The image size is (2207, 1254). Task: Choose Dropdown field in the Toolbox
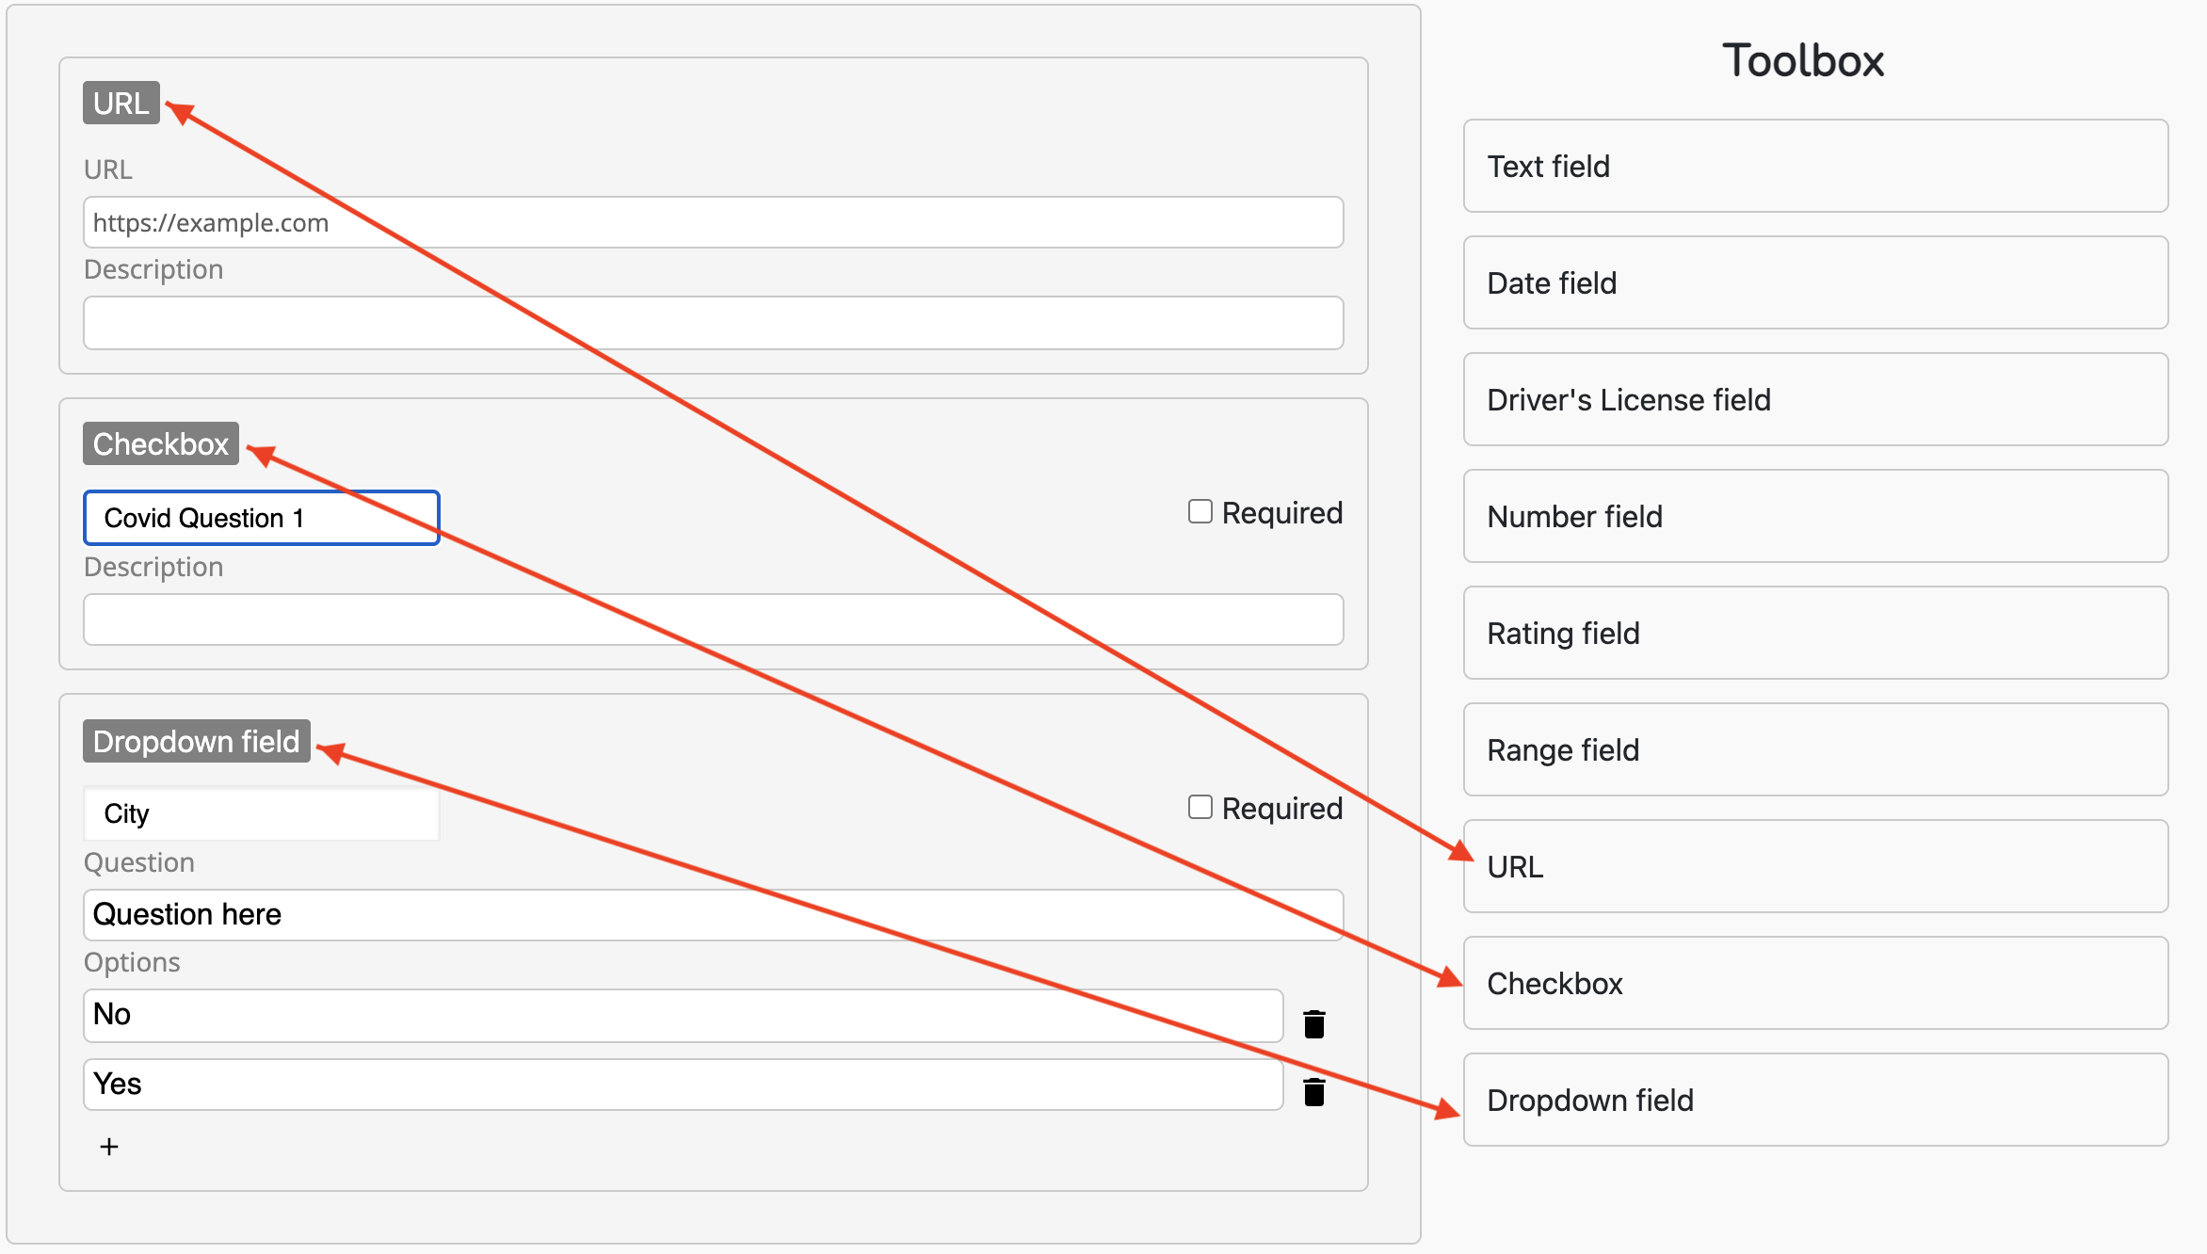click(x=1814, y=1101)
